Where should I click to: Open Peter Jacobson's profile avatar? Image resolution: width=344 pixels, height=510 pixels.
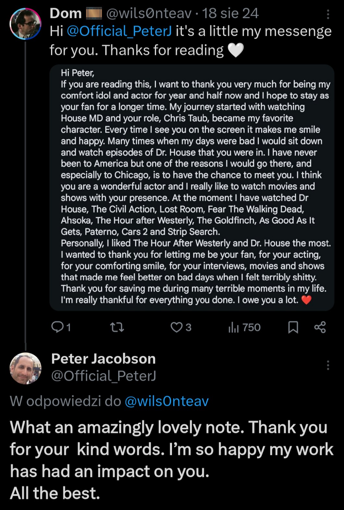(x=26, y=368)
